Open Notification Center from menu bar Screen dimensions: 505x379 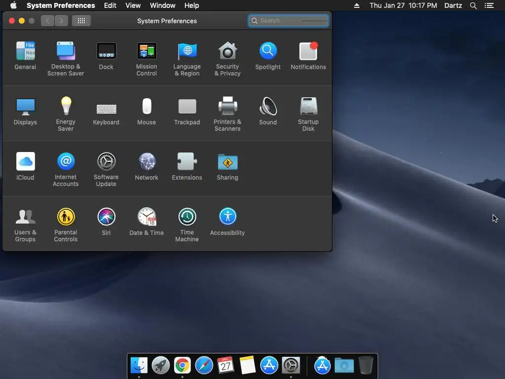coord(489,5)
